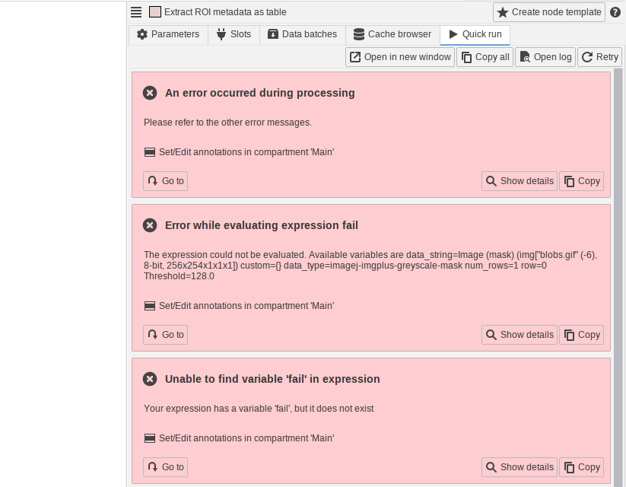The image size is (626, 487).
Task: Copy the 'error occurred during processing' message
Action: point(581,181)
